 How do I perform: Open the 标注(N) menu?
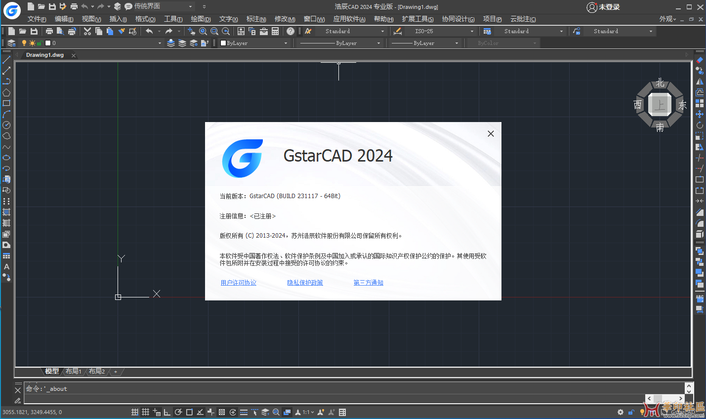(x=256, y=19)
